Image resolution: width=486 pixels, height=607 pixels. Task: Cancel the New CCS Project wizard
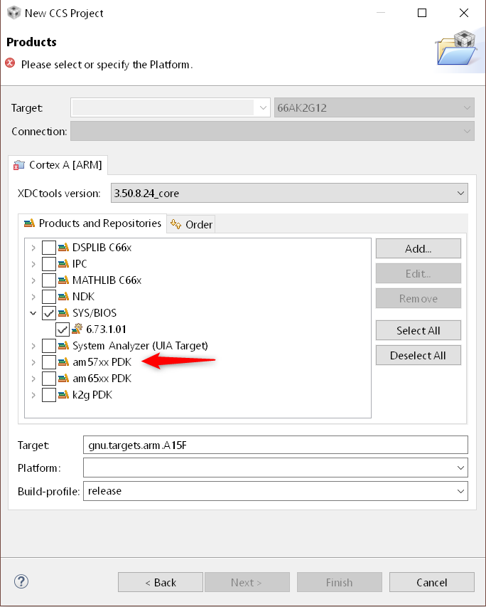click(432, 582)
